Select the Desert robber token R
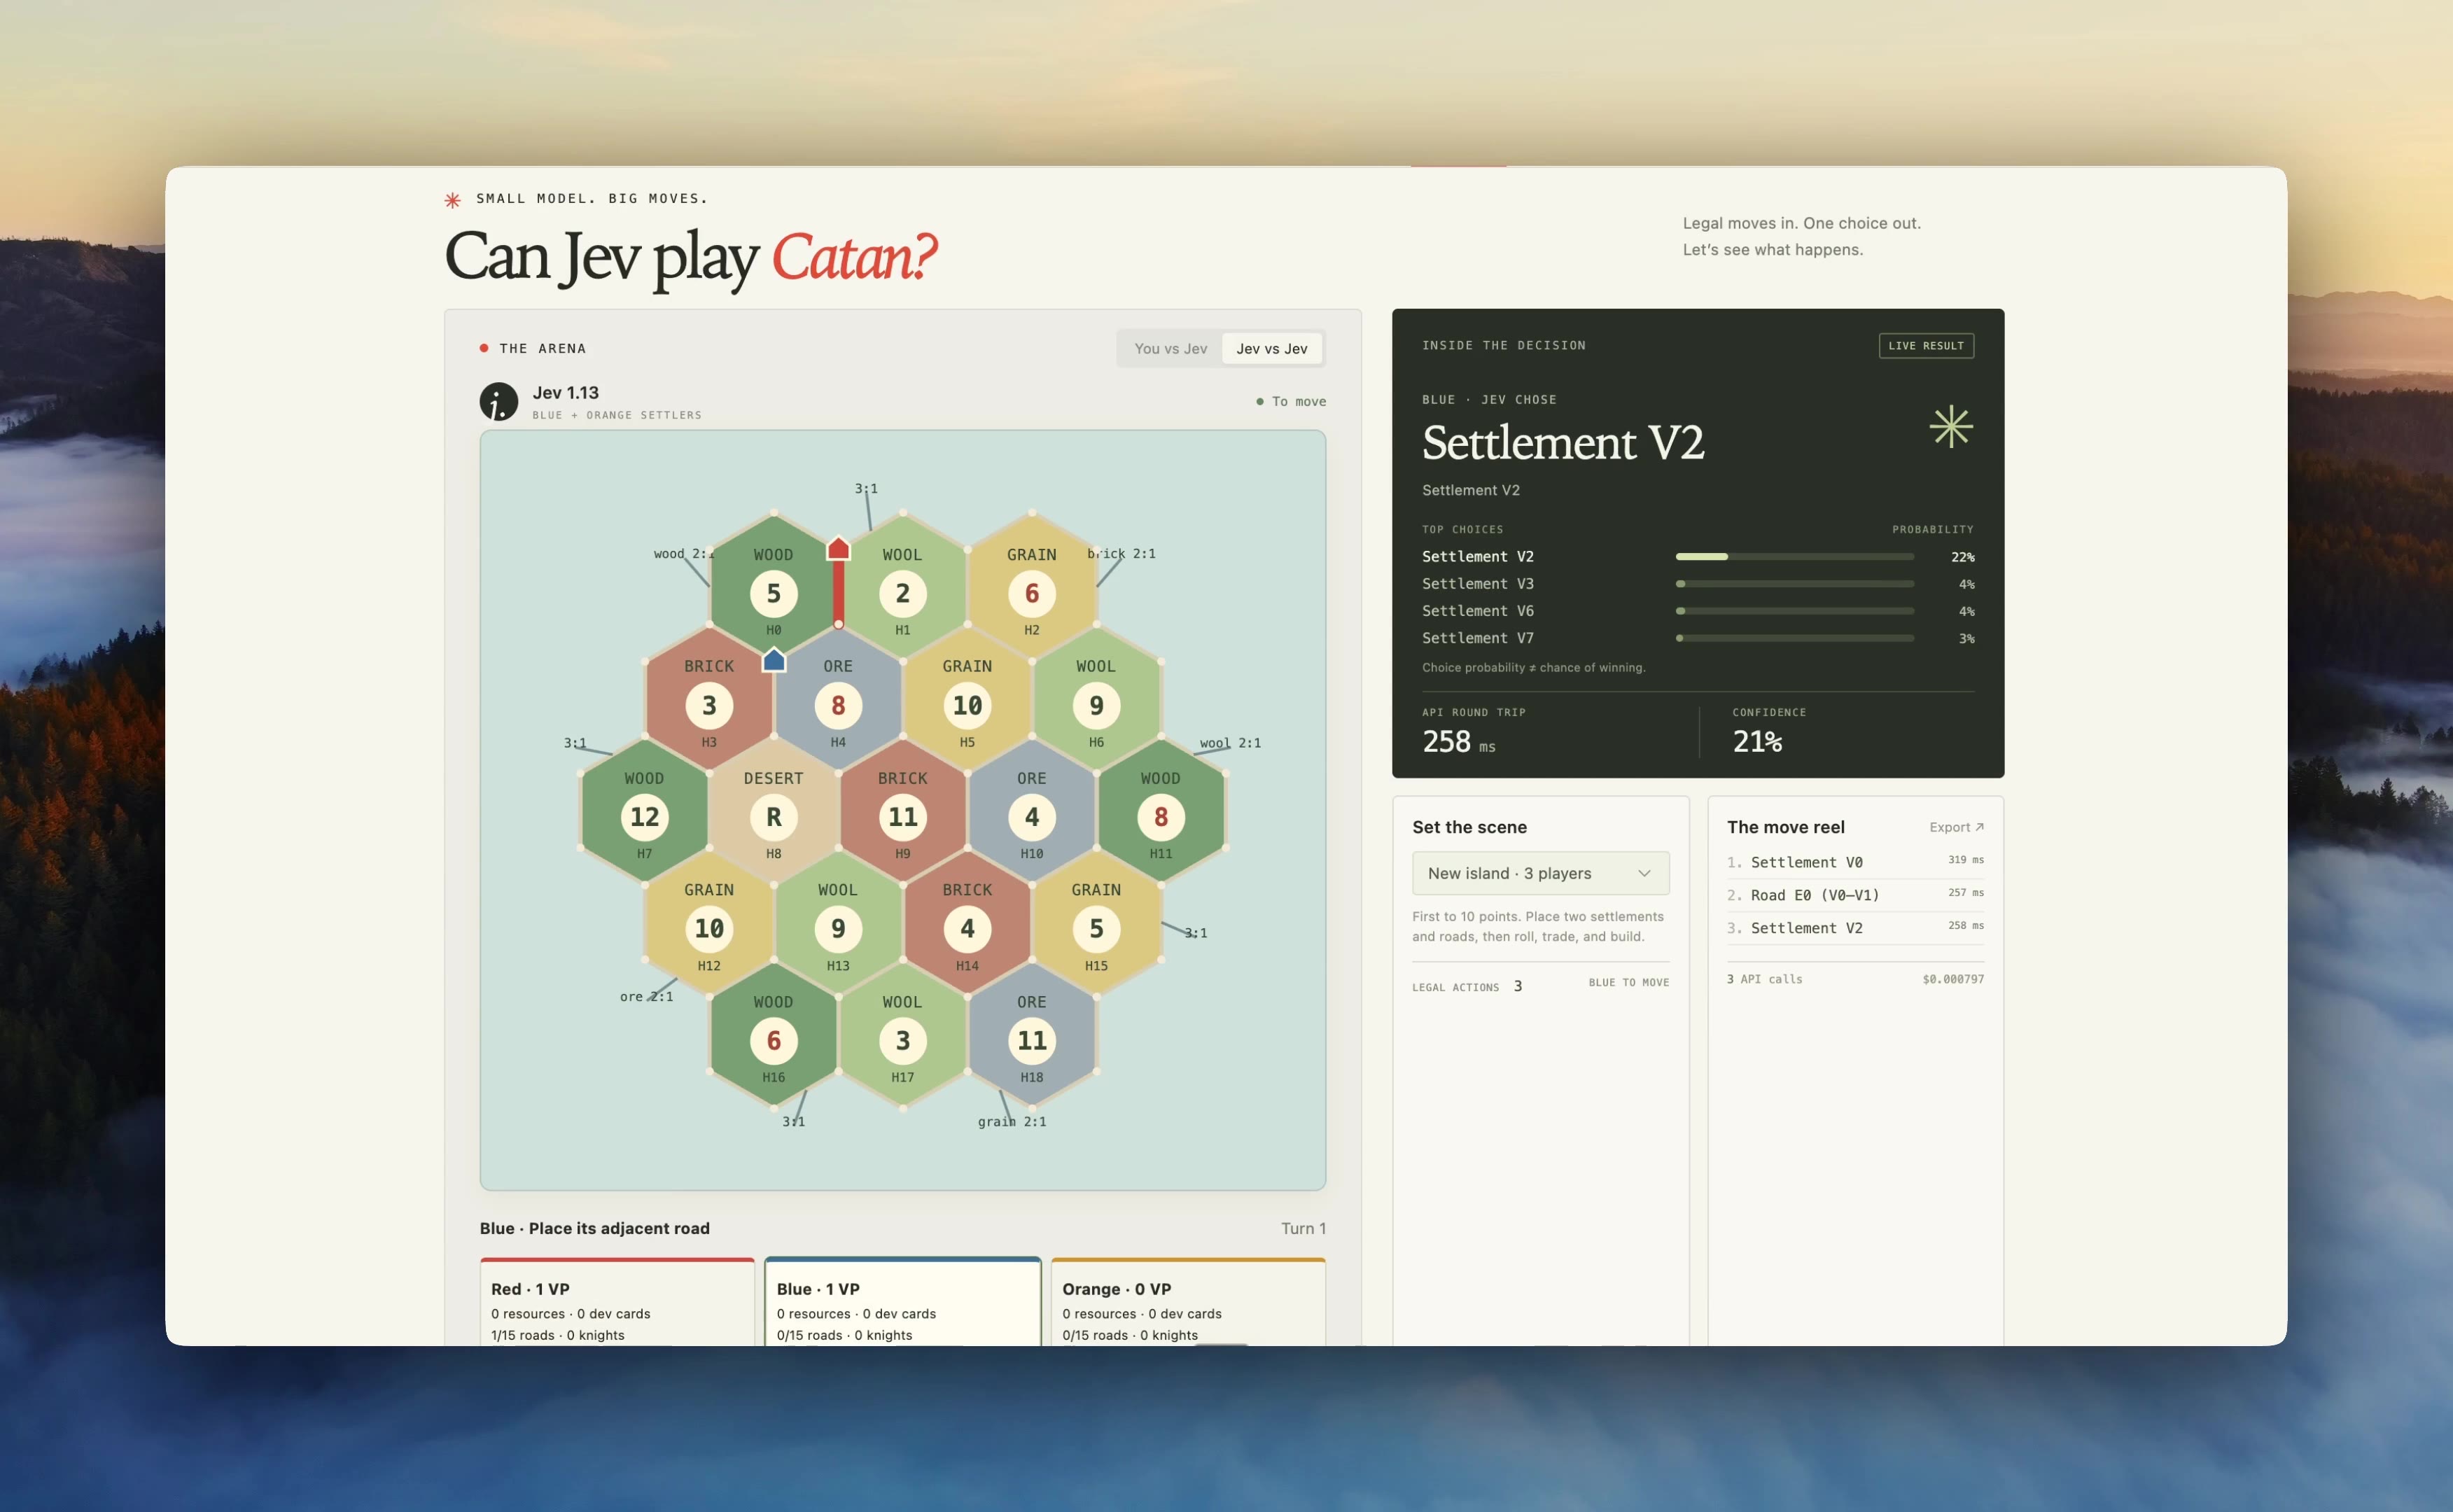2453x1512 pixels. tap(773, 817)
